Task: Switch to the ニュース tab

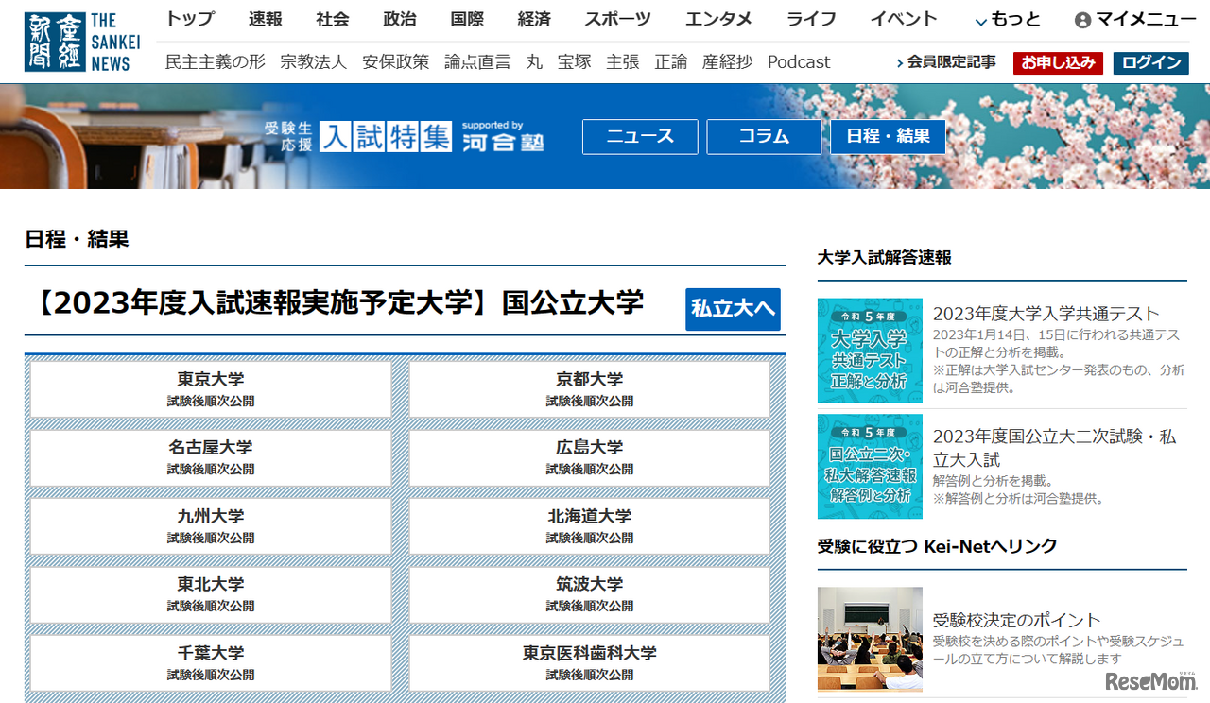Action: point(640,136)
